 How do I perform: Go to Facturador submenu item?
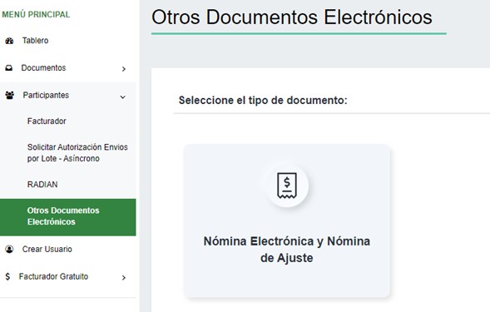pos(47,121)
